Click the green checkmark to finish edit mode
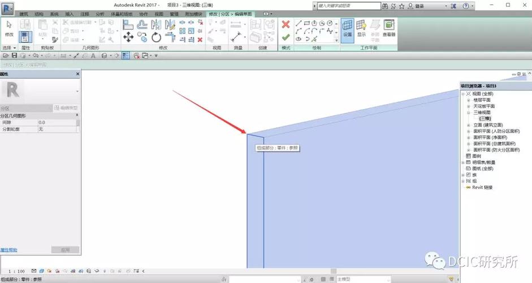 point(286,37)
